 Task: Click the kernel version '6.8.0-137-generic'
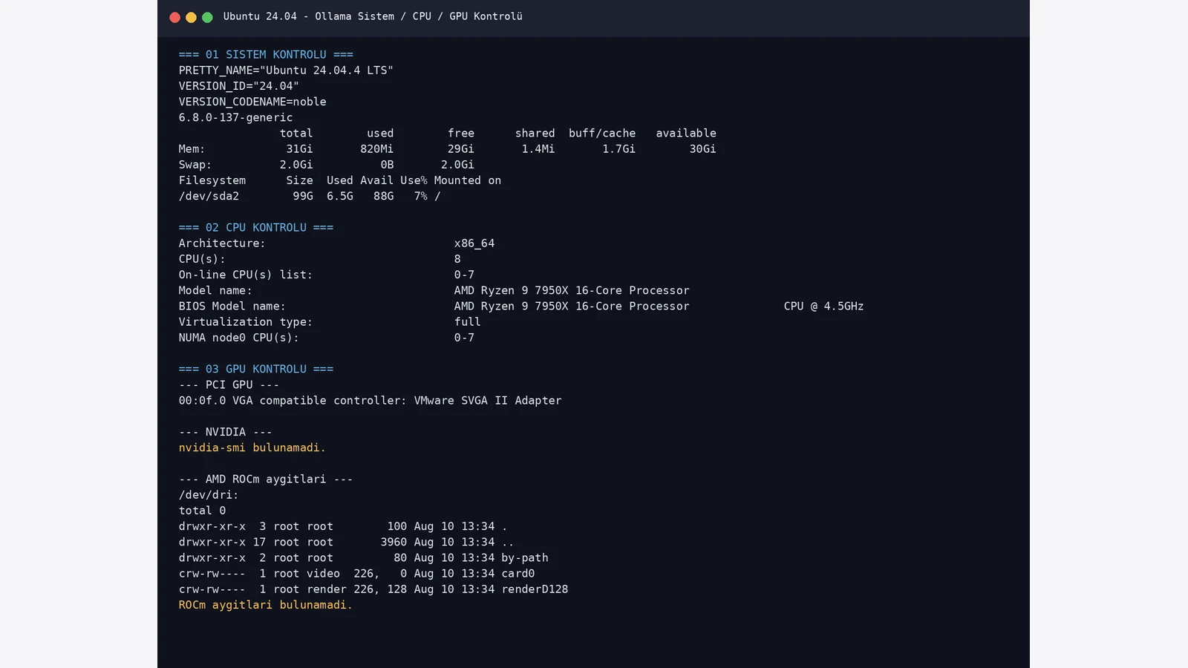click(236, 117)
